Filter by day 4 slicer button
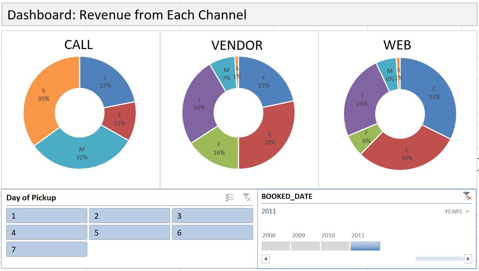The width and height of the screenshot is (479, 271). point(47,233)
